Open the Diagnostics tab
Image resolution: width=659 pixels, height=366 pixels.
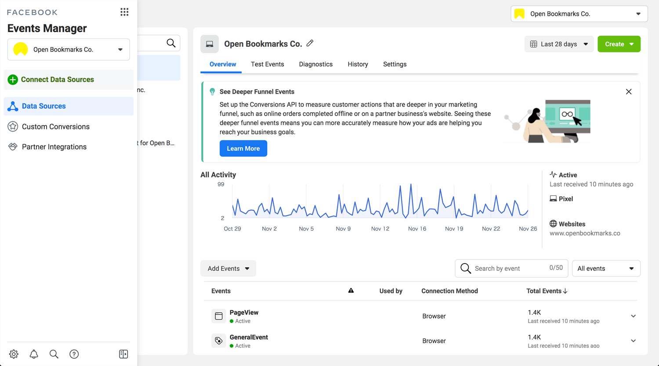click(316, 64)
